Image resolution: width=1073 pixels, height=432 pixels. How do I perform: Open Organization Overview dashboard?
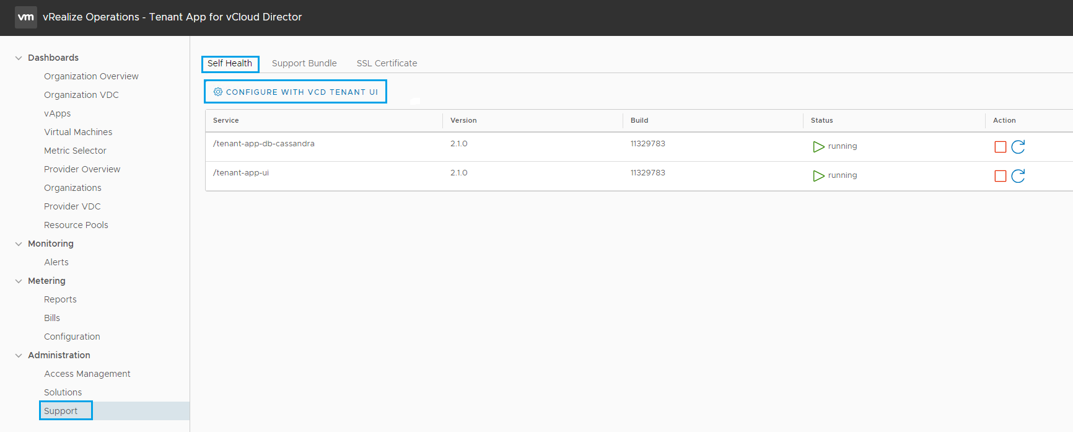point(91,76)
